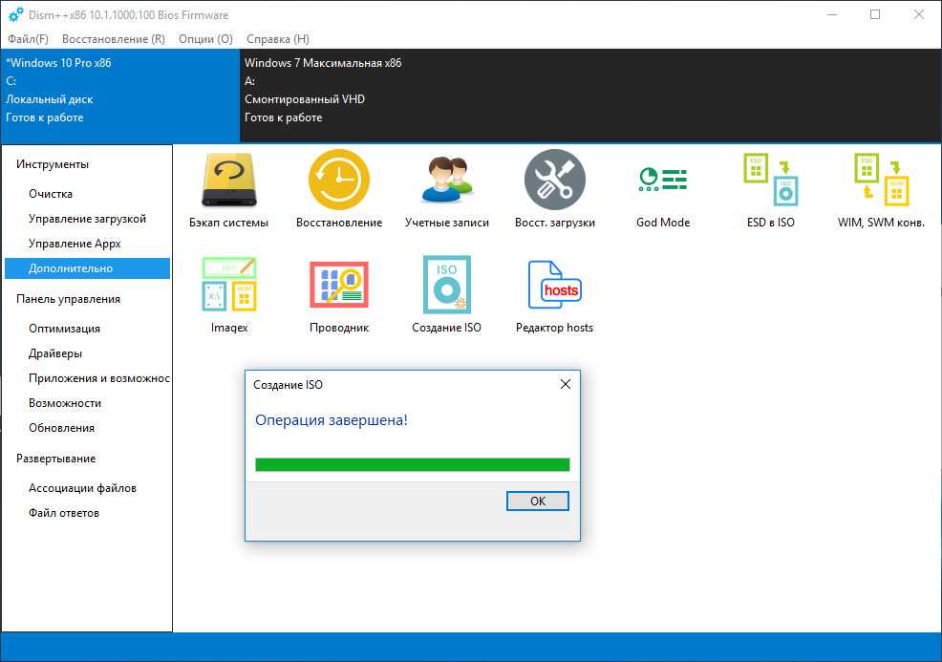942x662 pixels.
Task: Launch the Восстановление restore icon
Action: (338, 181)
